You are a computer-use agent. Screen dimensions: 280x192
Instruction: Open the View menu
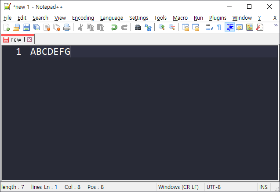60,18
